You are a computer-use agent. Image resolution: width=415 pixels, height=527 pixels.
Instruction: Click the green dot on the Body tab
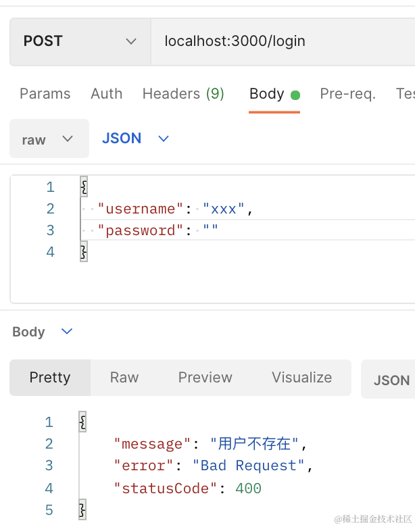click(x=295, y=95)
